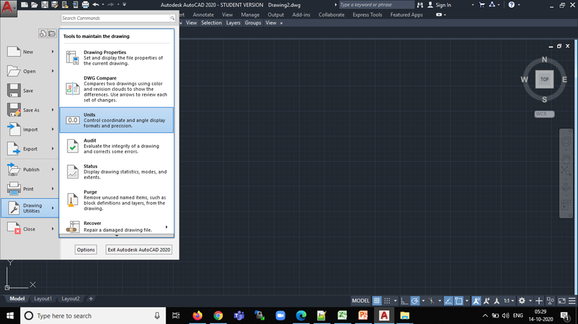Screen dimensions: 578x324
Task: Toggle Ortho mode in status bar
Action: click(404, 301)
